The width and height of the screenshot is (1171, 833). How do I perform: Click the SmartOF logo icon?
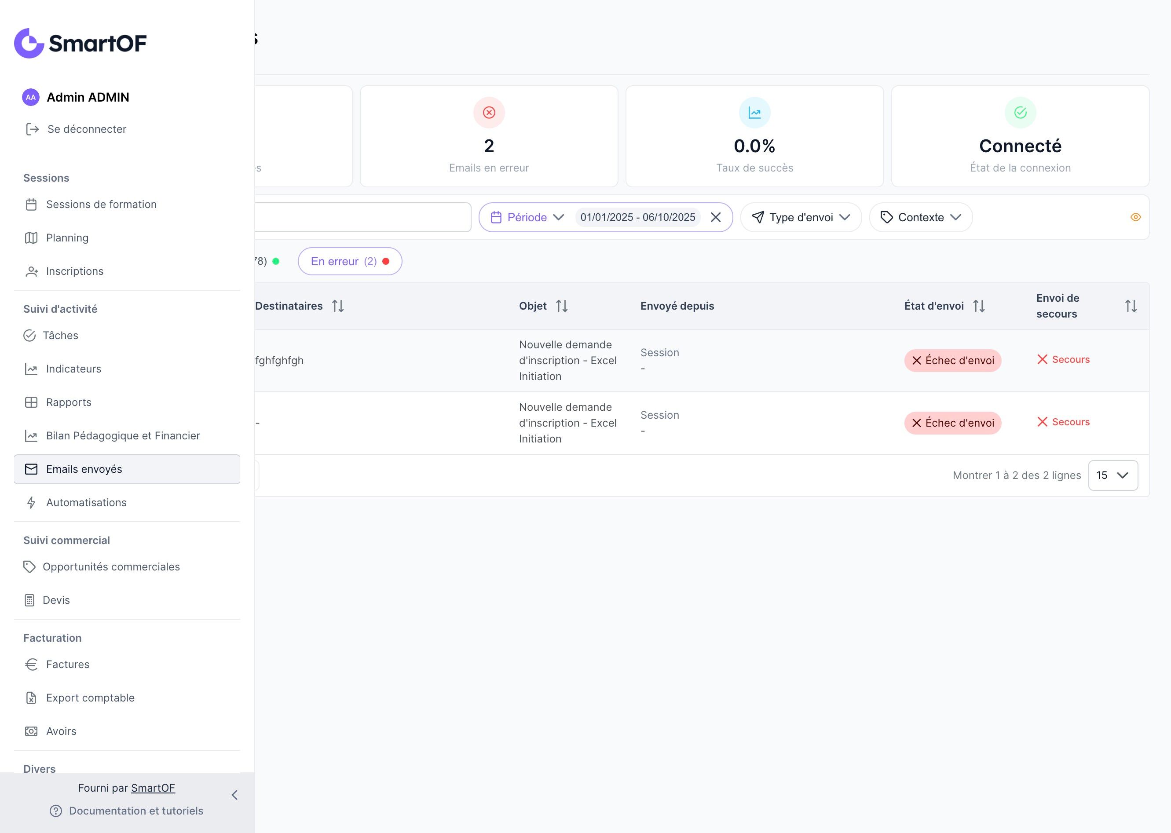pos(29,43)
